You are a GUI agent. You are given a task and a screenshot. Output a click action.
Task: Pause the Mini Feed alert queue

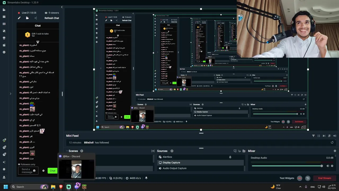point(319,136)
